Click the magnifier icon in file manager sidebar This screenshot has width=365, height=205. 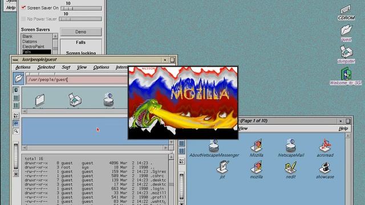[16, 131]
